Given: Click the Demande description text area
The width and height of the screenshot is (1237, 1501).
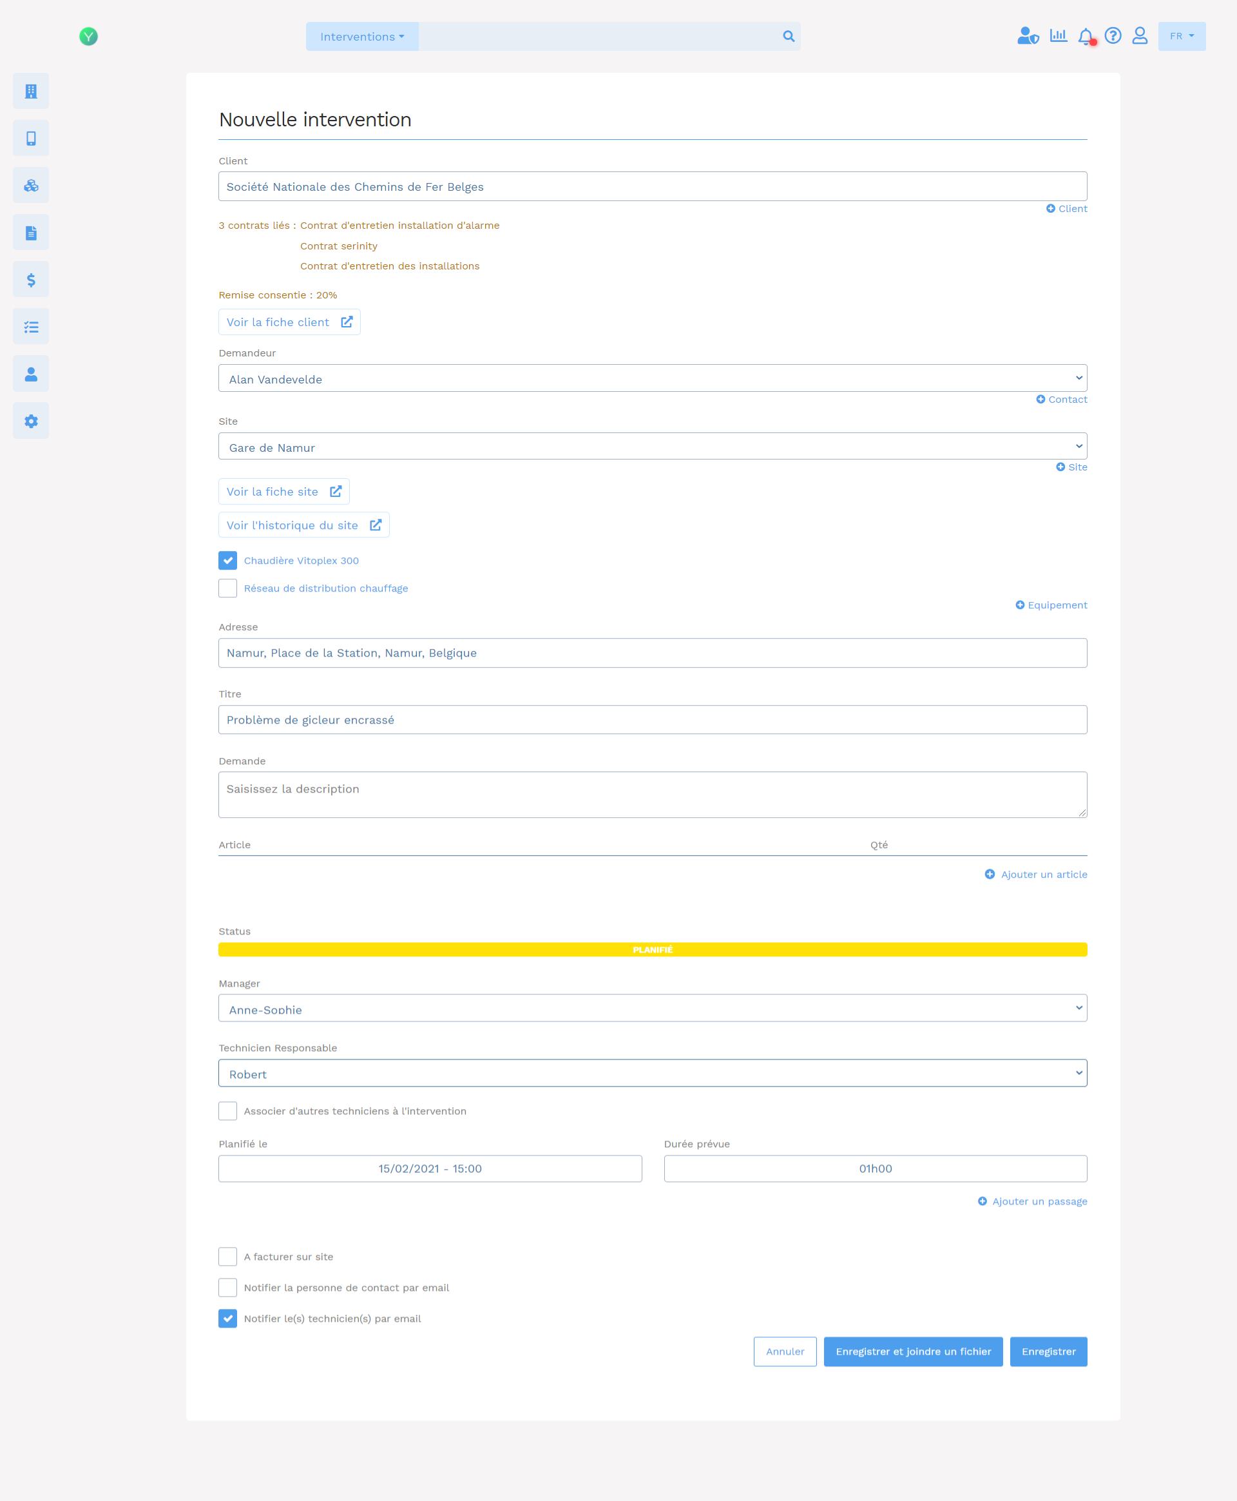Looking at the screenshot, I should click(x=652, y=794).
